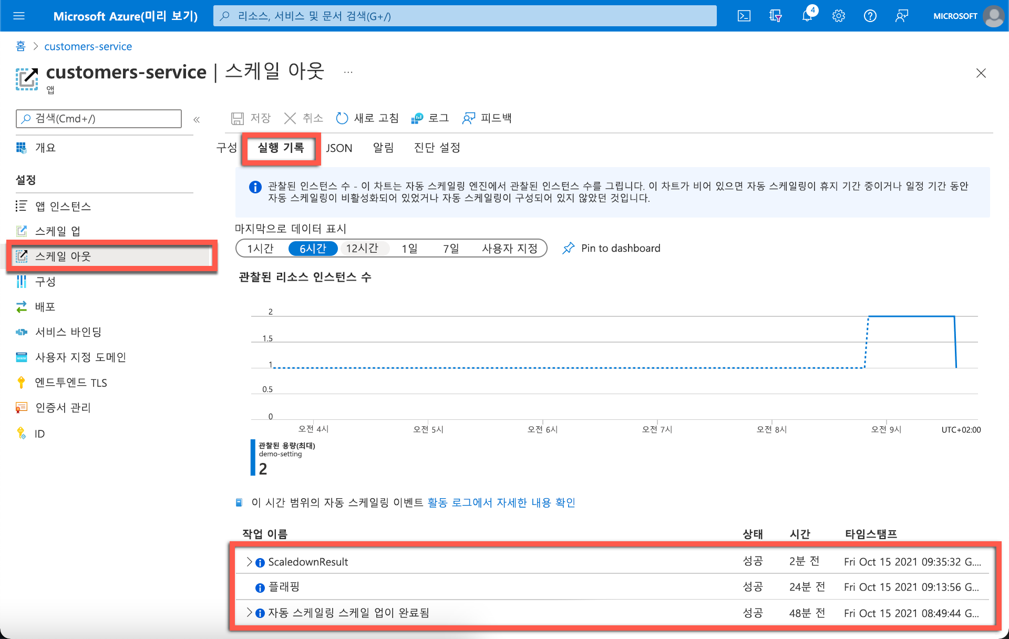Select the 1시간 time range
1009x639 pixels.
[x=260, y=248]
